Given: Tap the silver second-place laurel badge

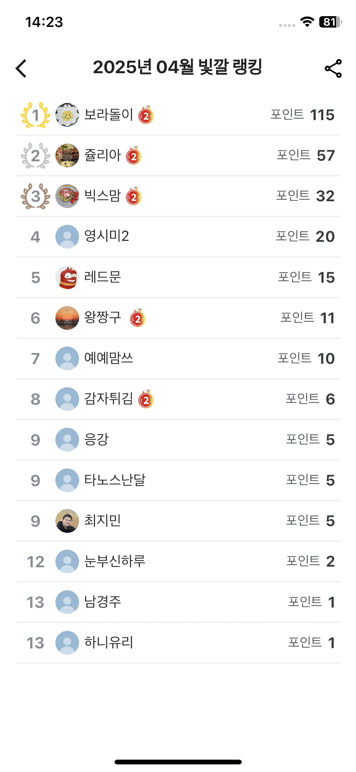Looking at the screenshot, I should (x=35, y=156).
